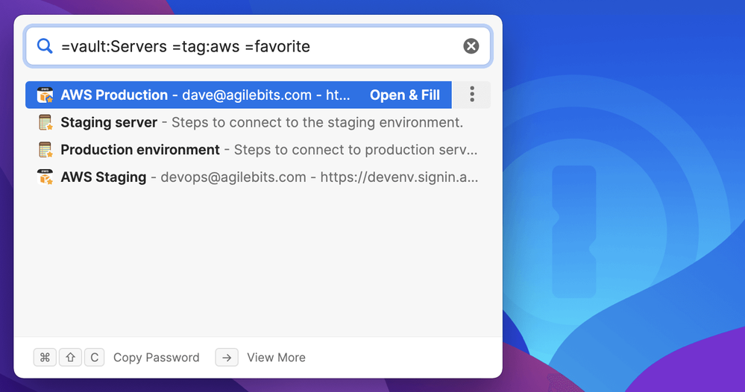Viewport: 745px width, 392px height.
Task: Click the C key shortcut icon
Action: (x=95, y=357)
